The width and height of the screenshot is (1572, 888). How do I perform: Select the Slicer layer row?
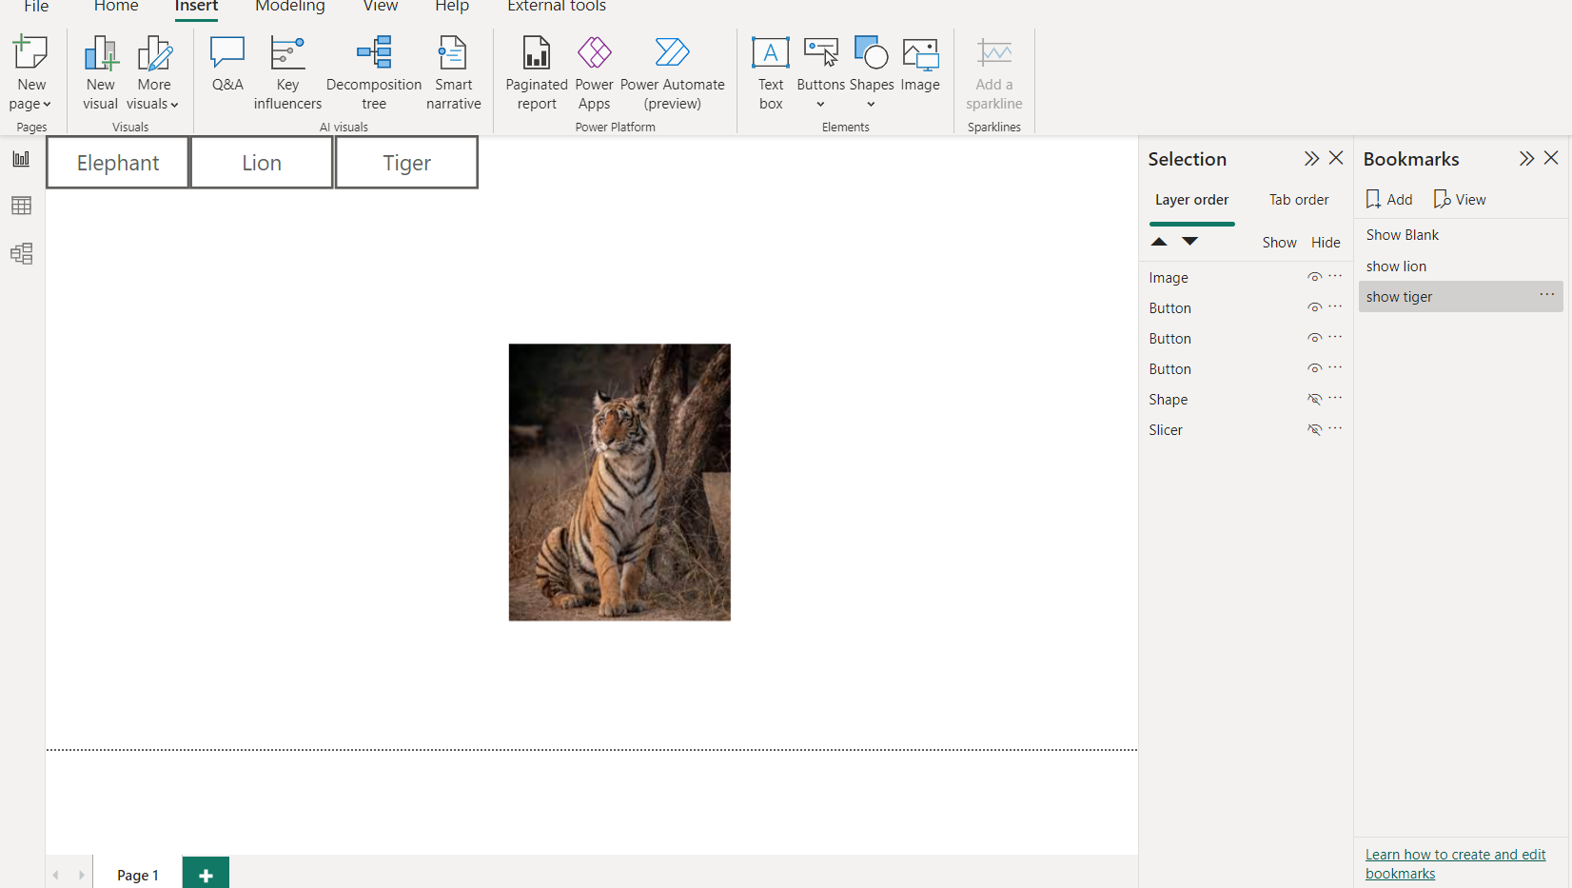(x=1245, y=430)
